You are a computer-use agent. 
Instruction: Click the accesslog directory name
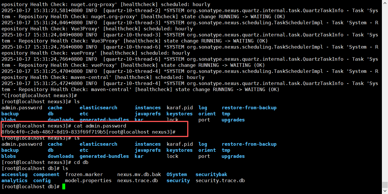pyautogui.click(x=14, y=175)
